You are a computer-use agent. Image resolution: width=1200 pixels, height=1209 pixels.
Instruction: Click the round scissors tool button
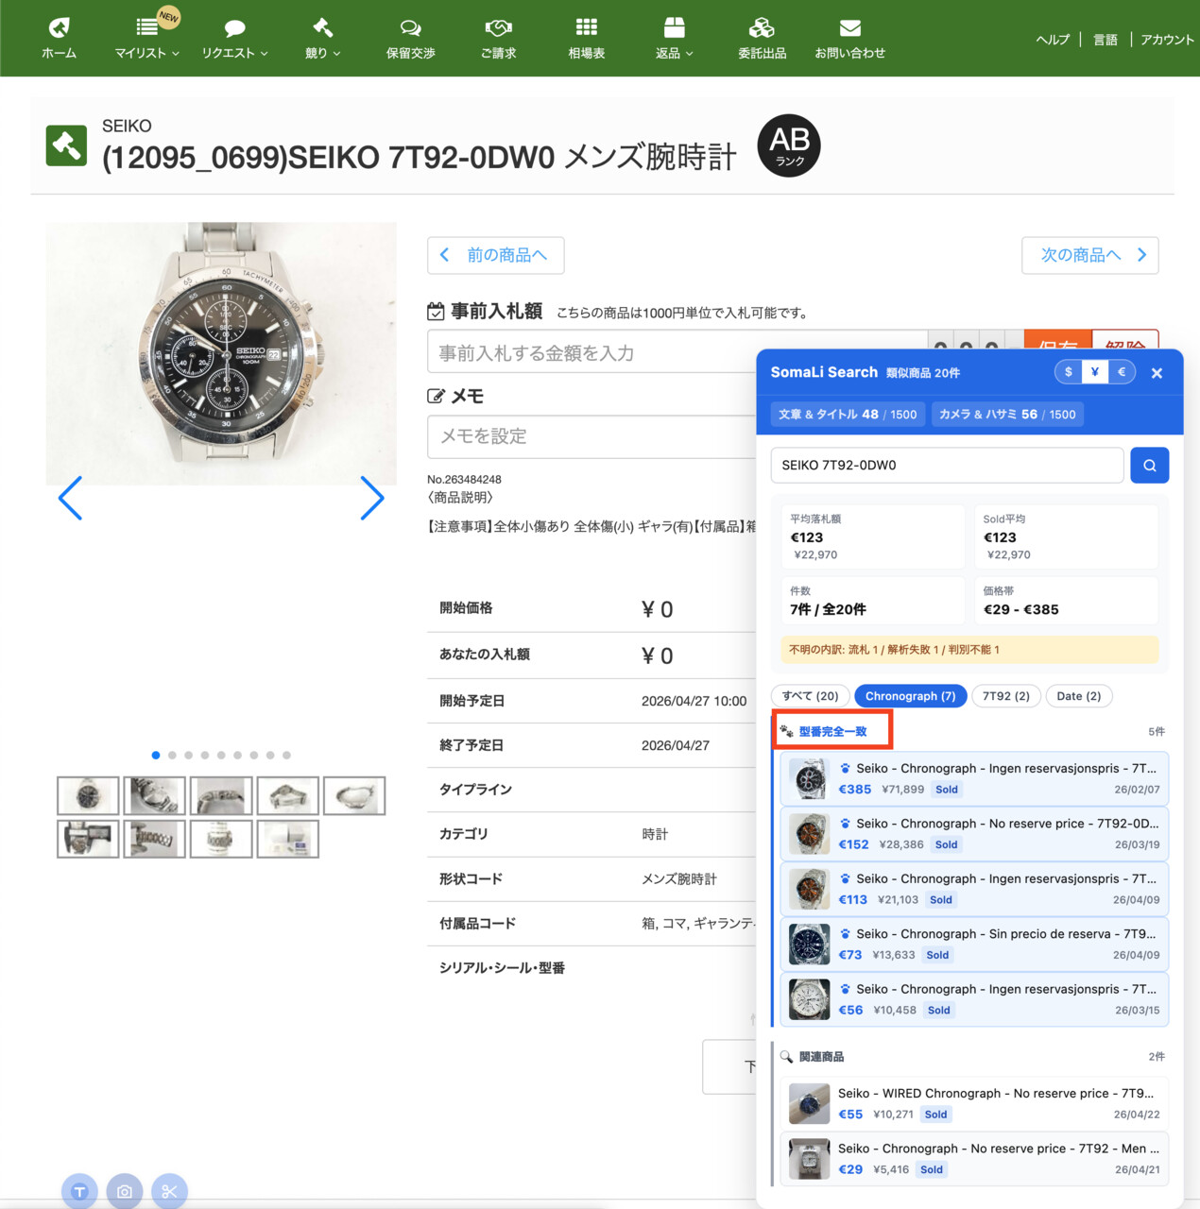click(170, 1191)
